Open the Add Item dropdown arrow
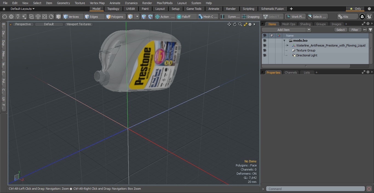 tap(309, 30)
